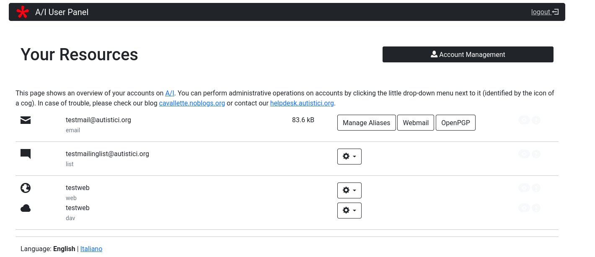
Task: Click the logout link in header
Action: (544, 12)
